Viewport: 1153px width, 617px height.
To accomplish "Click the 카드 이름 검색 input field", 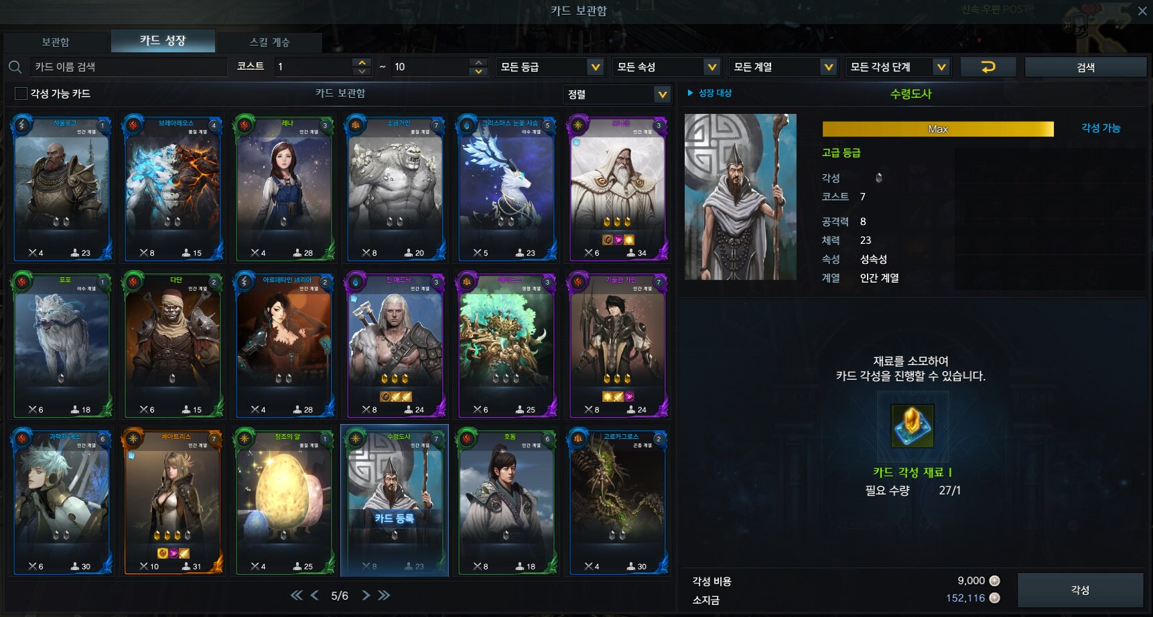I will click(129, 67).
